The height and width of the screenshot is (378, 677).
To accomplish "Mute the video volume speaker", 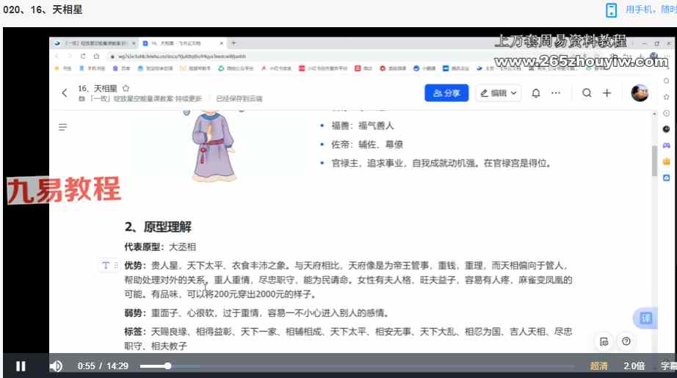I will coord(56,366).
